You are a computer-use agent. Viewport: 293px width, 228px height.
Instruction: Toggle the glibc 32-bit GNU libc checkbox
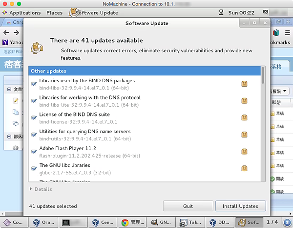(x=34, y=168)
